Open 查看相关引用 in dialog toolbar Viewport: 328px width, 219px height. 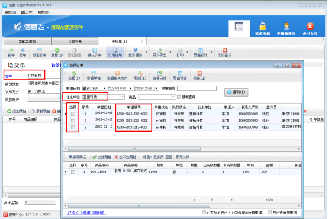coord(117,76)
